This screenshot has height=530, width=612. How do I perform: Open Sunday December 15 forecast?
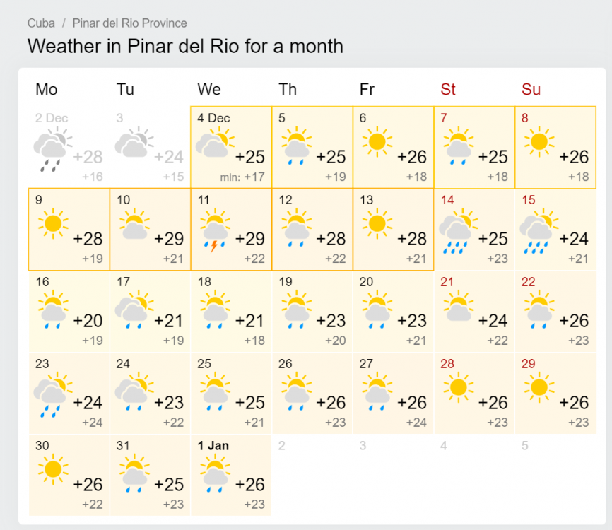(x=555, y=230)
